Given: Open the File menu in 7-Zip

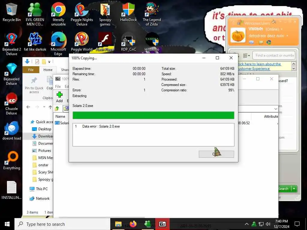Looking at the screenshot, I should 58,87.
